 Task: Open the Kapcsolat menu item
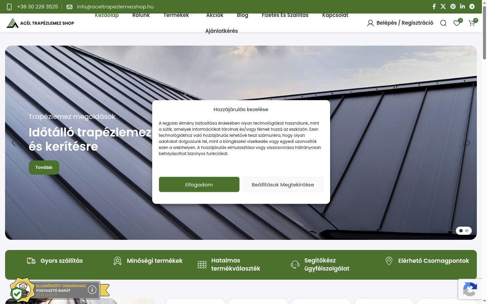click(x=335, y=15)
